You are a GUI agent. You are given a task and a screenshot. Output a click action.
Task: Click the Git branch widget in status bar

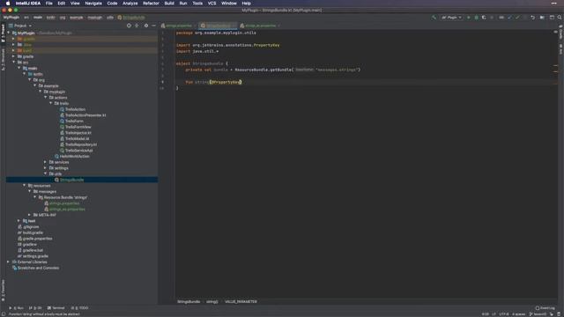coord(538,314)
